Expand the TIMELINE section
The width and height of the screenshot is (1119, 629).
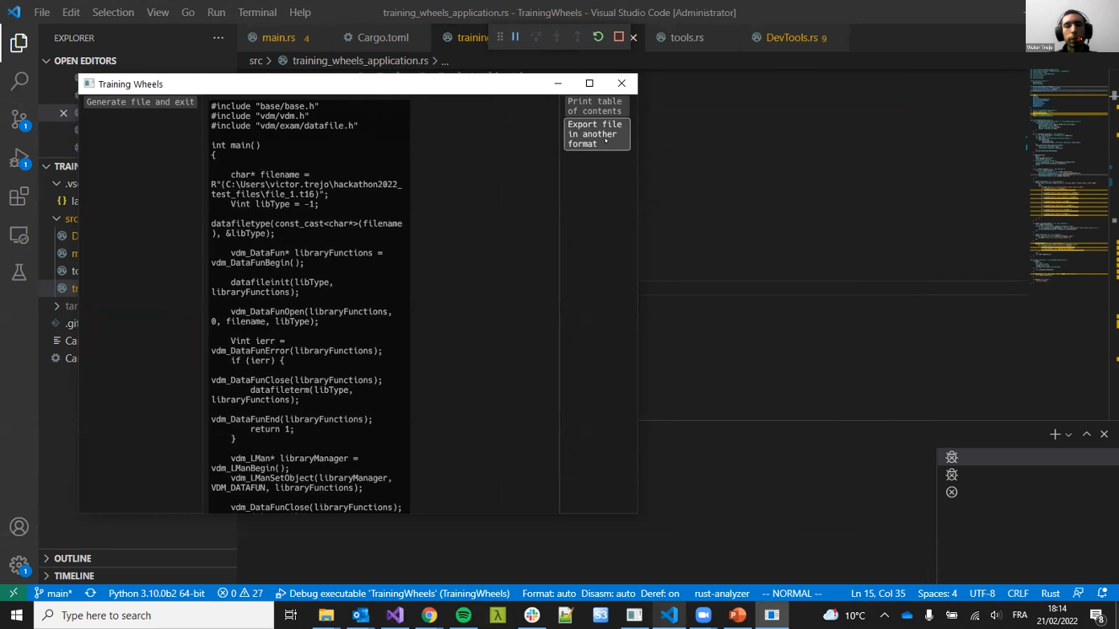click(x=74, y=576)
